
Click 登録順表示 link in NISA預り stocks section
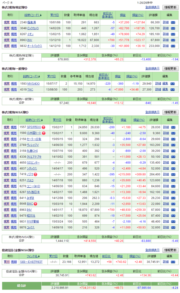click(152, 112)
